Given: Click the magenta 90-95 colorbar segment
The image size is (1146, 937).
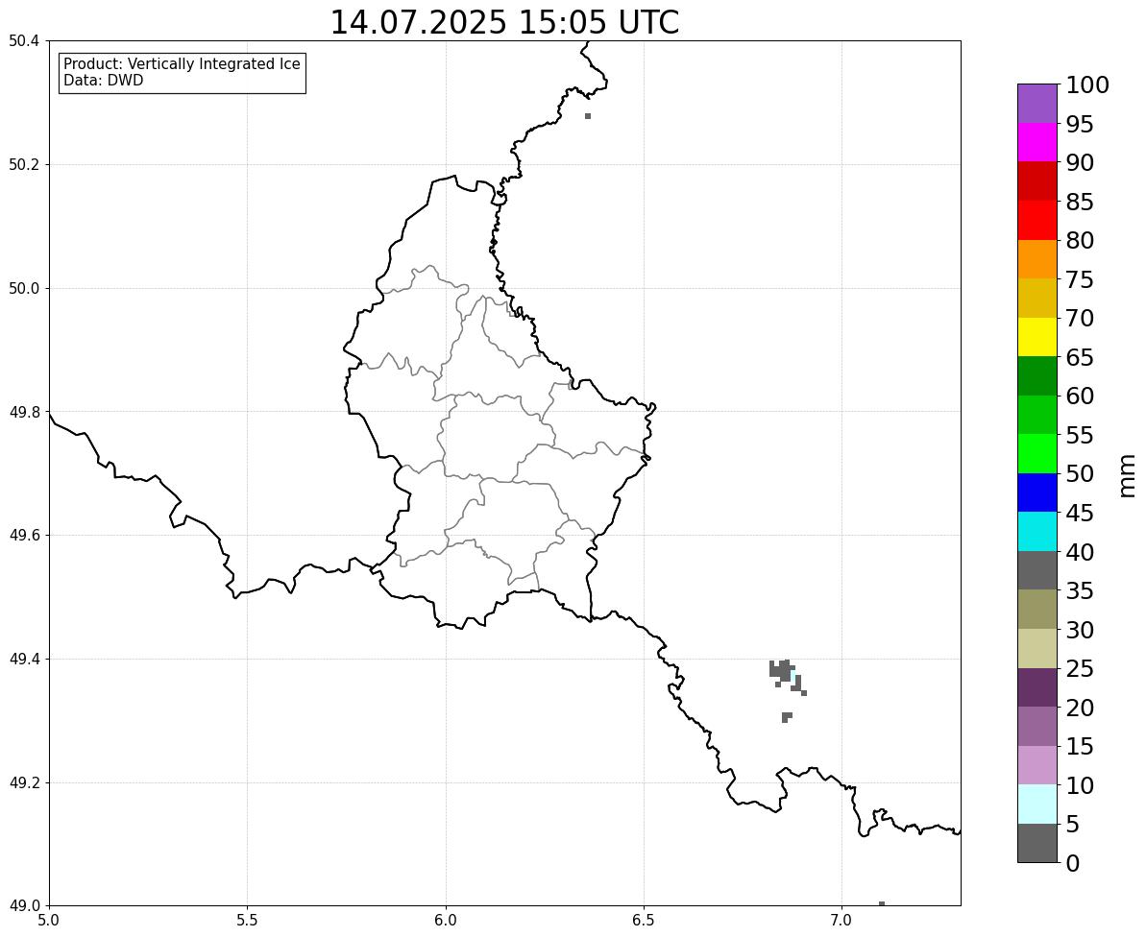Looking at the screenshot, I should pyautogui.click(x=1037, y=142).
